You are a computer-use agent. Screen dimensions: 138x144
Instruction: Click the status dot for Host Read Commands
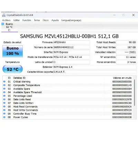tap(4, 107)
